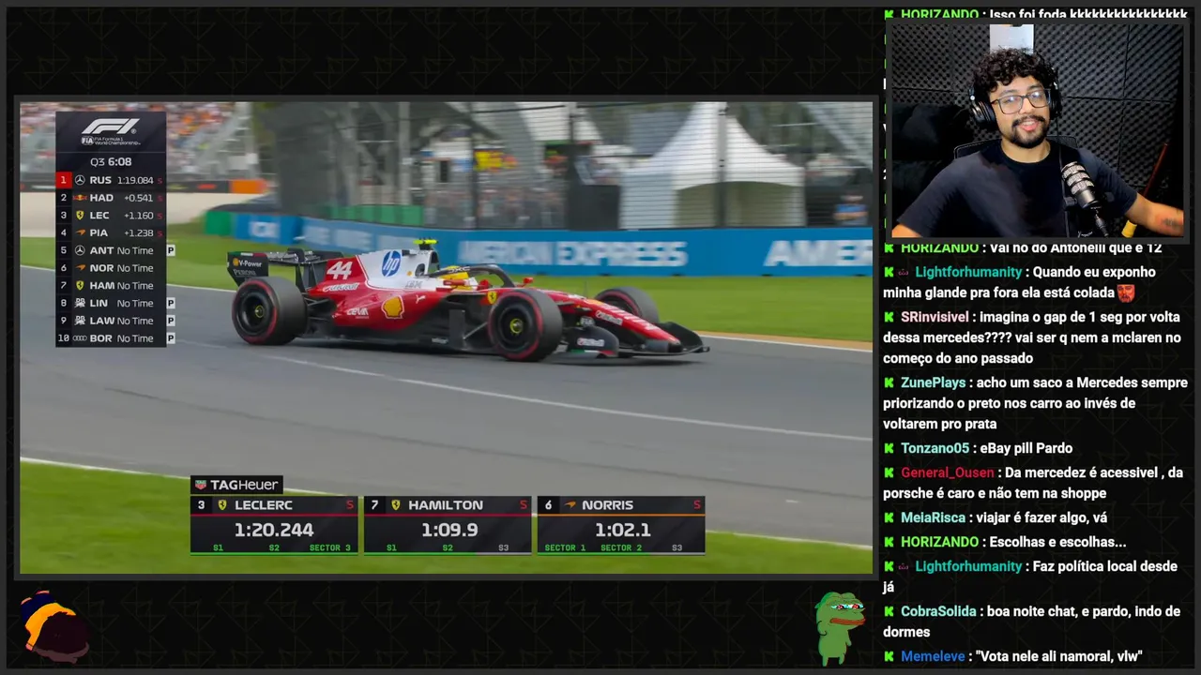Click the Memeleve username in chat

click(x=933, y=656)
